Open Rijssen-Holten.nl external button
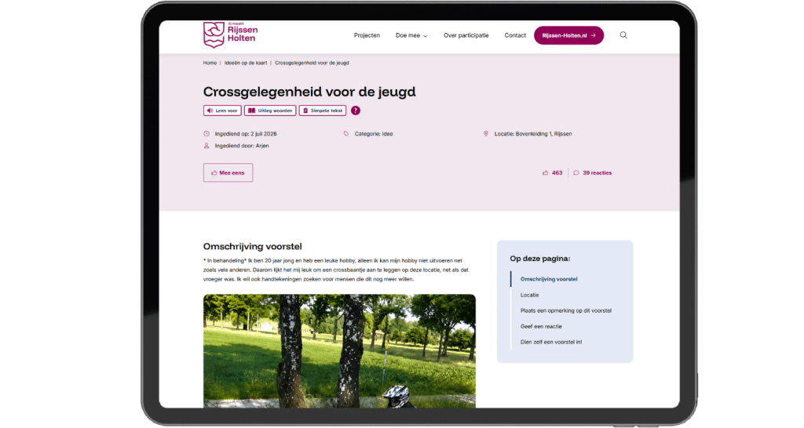Screen dimensions: 804x428 568,35
